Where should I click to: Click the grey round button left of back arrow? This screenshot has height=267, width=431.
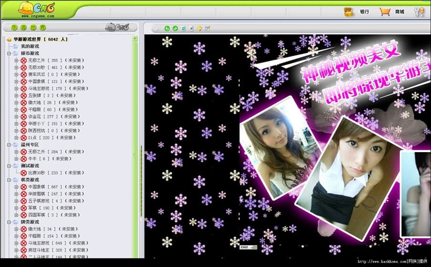coord(157,29)
